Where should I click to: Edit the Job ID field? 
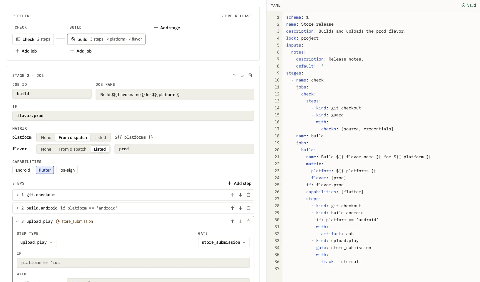[52, 94]
